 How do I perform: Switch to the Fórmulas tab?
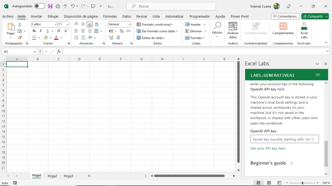[110, 16]
